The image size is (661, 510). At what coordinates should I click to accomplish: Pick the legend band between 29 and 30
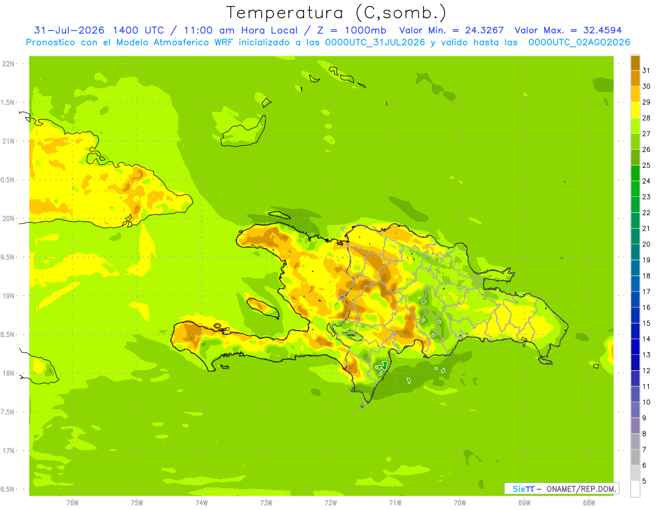tap(635, 95)
